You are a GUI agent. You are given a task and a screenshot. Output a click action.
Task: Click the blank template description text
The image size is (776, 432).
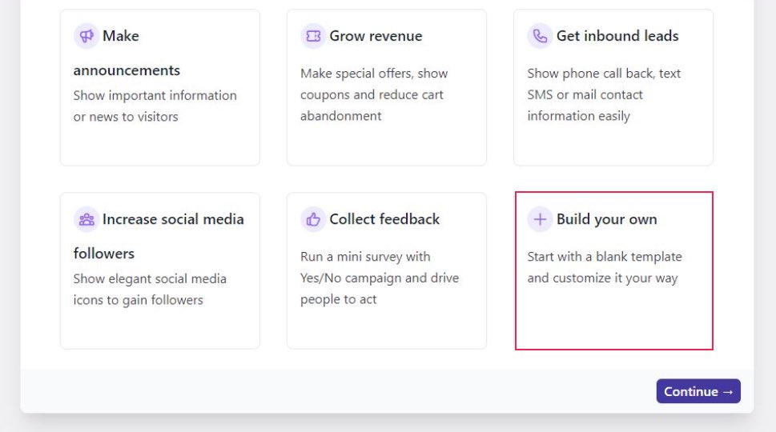[605, 267]
